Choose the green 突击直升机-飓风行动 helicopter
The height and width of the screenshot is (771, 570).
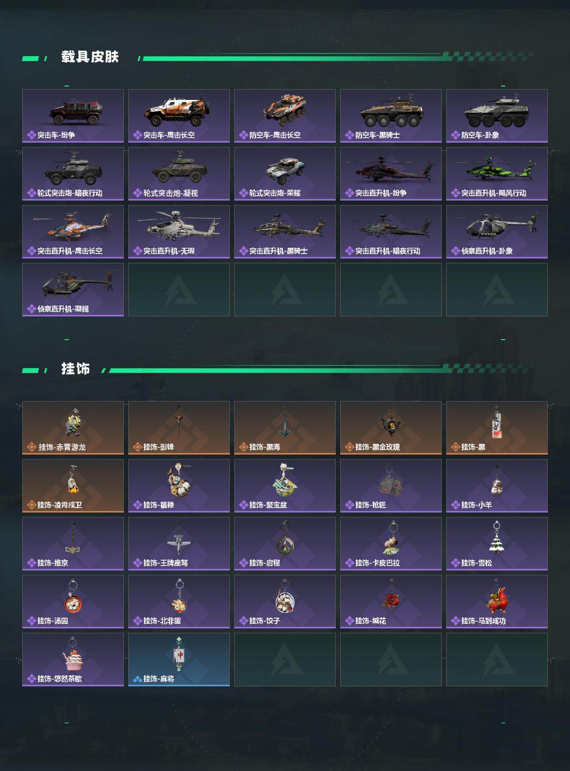[x=497, y=174]
